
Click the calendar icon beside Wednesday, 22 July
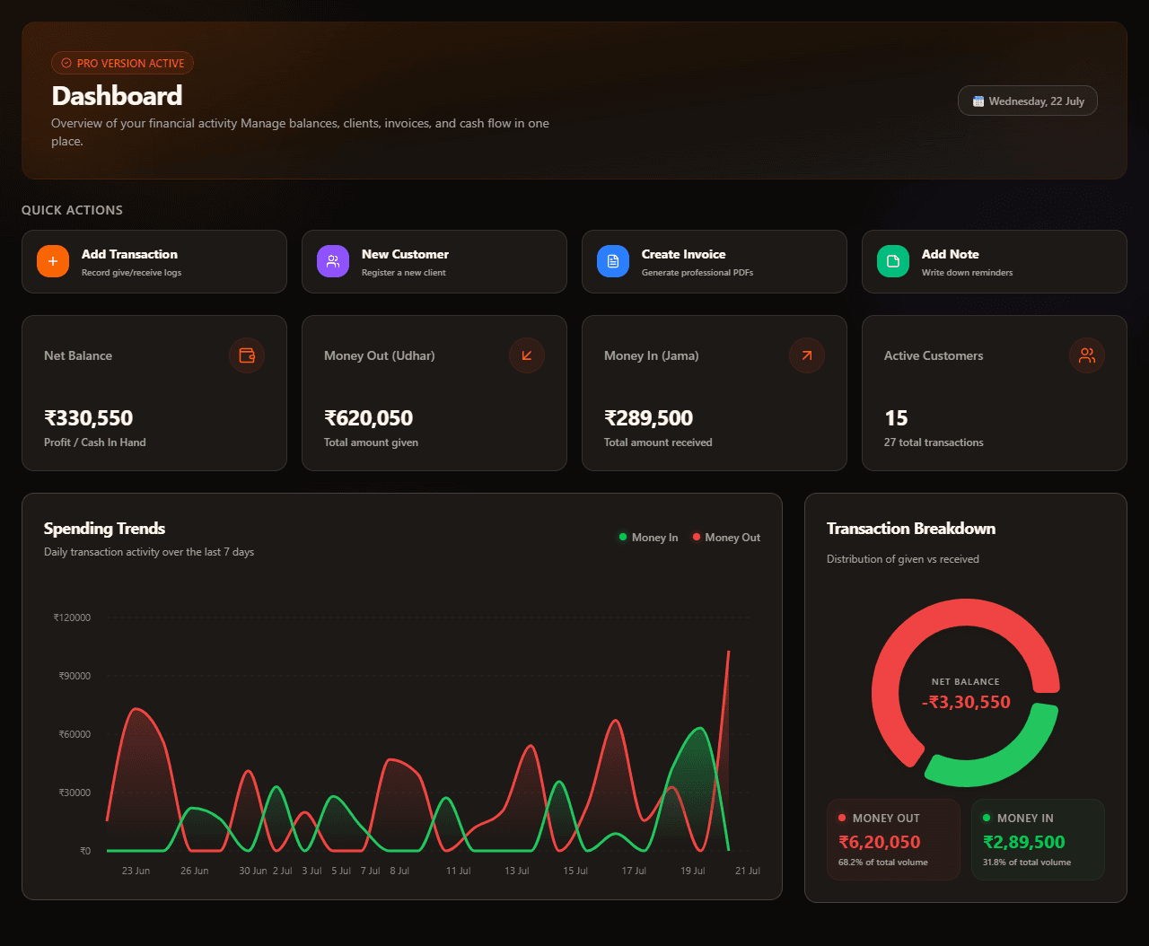[978, 101]
